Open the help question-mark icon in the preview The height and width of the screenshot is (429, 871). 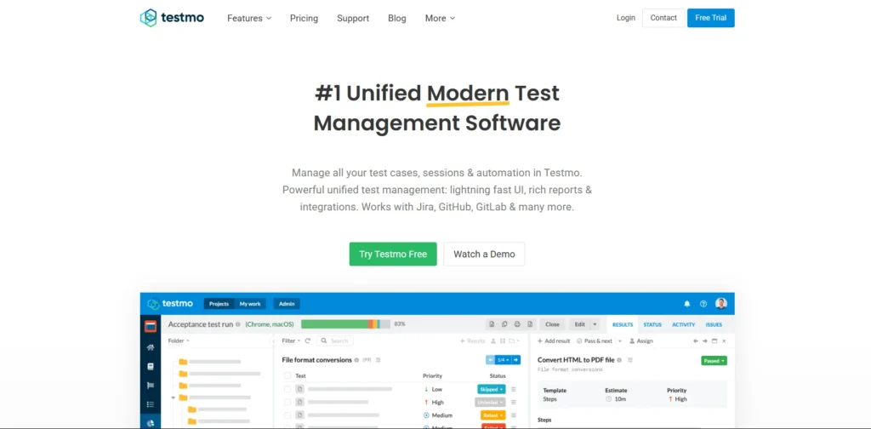pyautogui.click(x=703, y=304)
